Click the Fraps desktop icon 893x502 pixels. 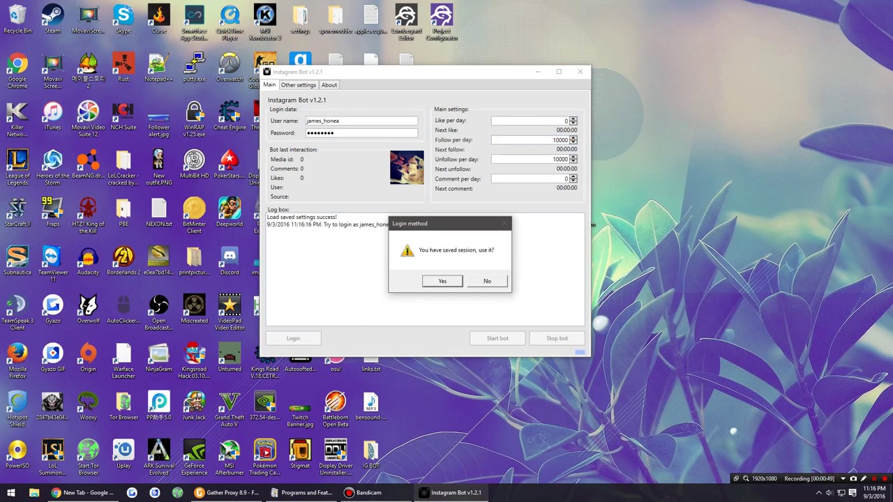[52, 212]
